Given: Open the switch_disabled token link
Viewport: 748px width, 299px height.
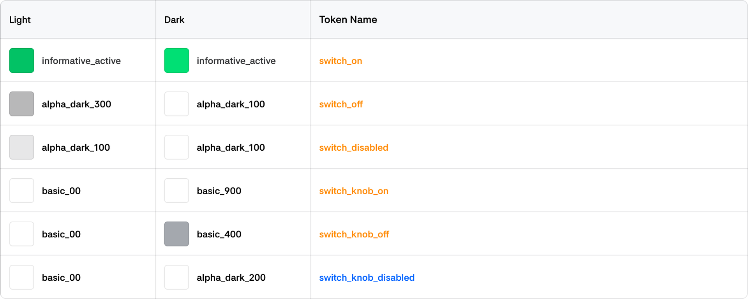Looking at the screenshot, I should click(x=353, y=148).
